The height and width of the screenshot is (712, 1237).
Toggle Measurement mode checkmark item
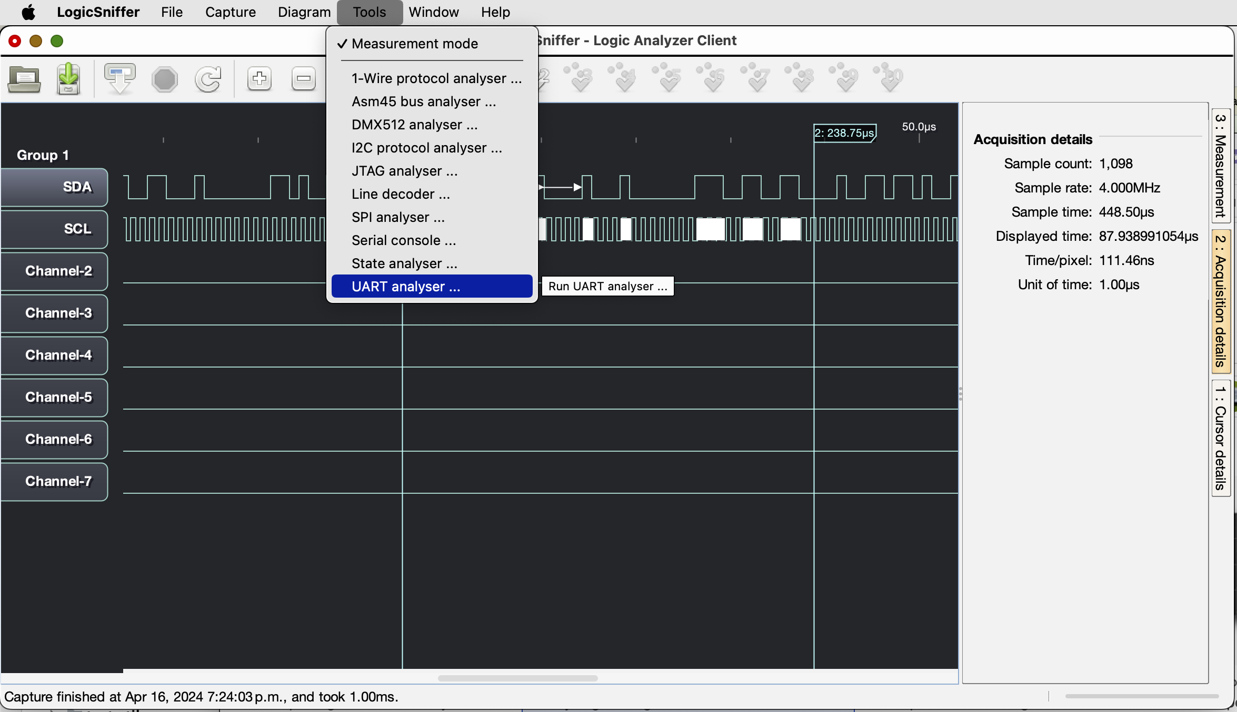tap(432, 44)
